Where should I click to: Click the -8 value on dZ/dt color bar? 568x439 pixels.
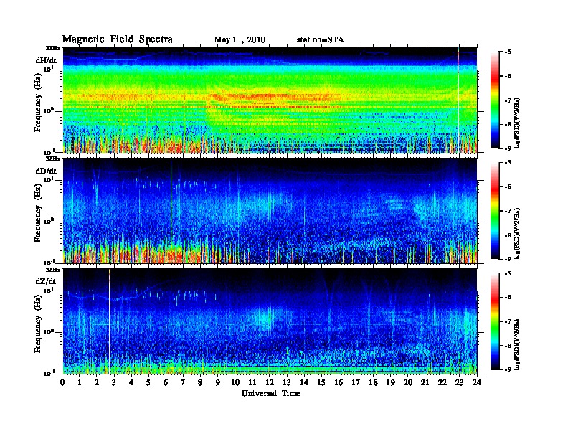pos(508,346)
